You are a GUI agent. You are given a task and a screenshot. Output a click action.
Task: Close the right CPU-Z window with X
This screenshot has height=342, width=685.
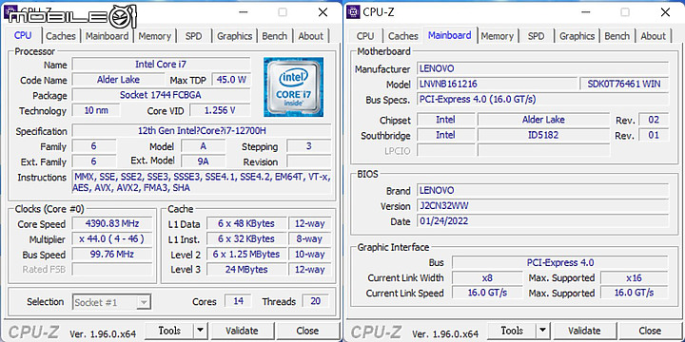pos(665,12)
